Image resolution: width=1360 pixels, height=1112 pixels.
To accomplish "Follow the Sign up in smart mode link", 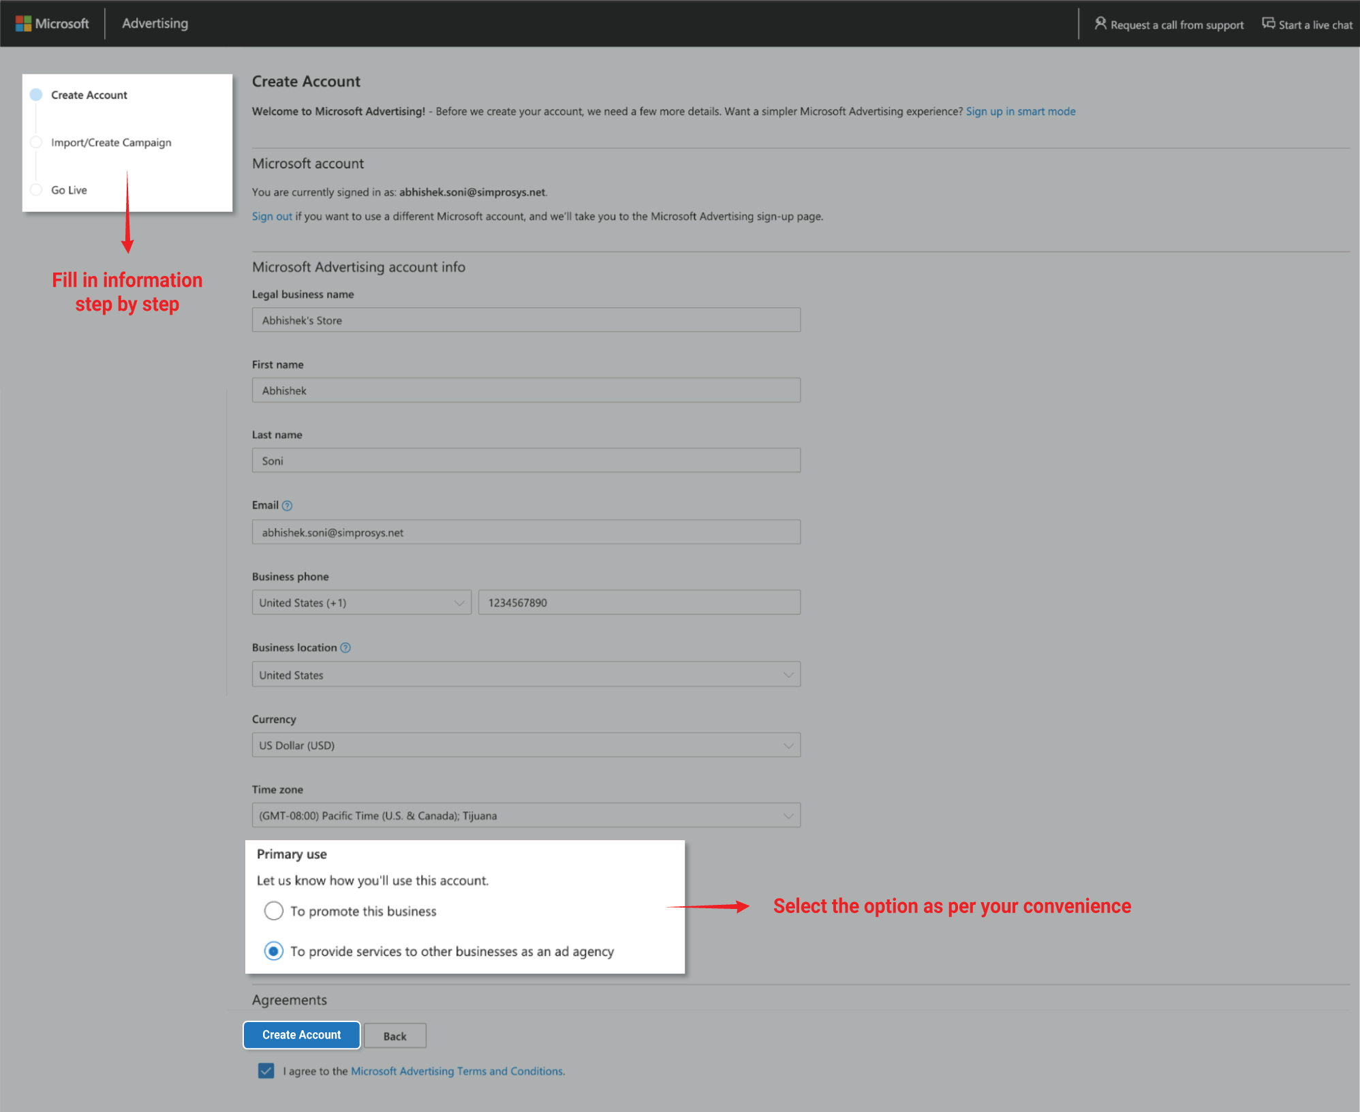I will [x=1021, y=111].
